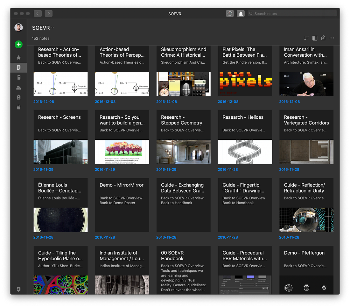Screen dimensions: 350x307
Task: Open the Shortcuts star in sidebar
Action: (18, 58)
